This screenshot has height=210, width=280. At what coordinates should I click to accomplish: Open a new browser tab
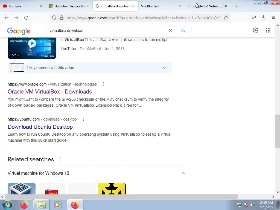click(x=236, y=6)
